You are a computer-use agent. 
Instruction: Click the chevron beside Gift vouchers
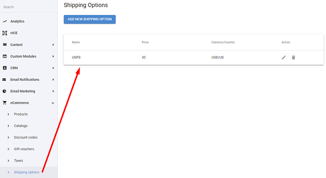click(x=9, y=149)
